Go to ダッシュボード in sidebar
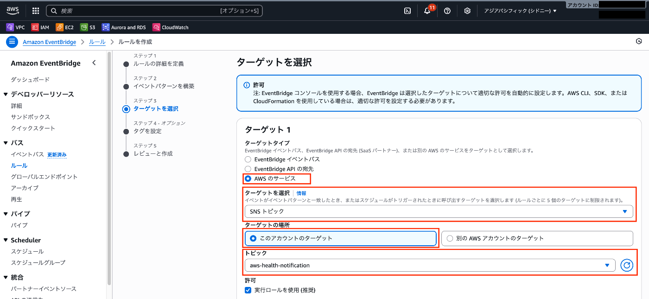 tap(30, 80)
